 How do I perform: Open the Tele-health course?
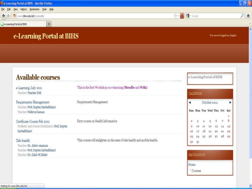pyautogui.click(x=23, y=140)
